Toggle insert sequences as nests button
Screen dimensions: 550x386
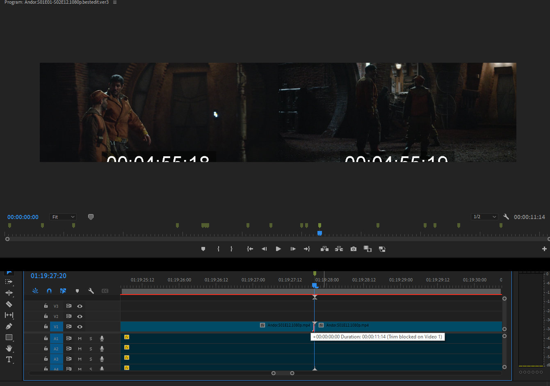click(x=35, y=291)
